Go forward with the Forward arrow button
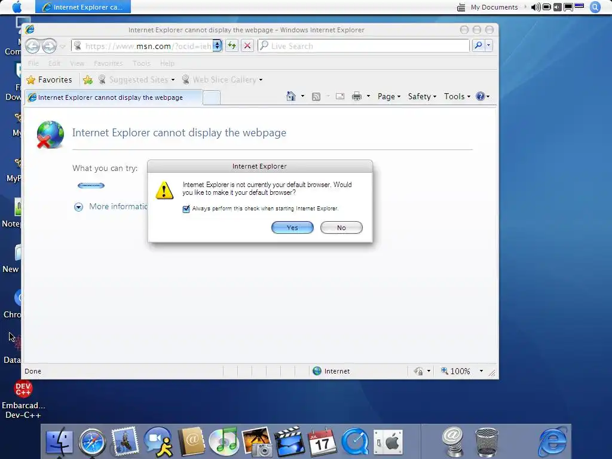This screenshot has height=459, width=612. (x=49, y=46)
